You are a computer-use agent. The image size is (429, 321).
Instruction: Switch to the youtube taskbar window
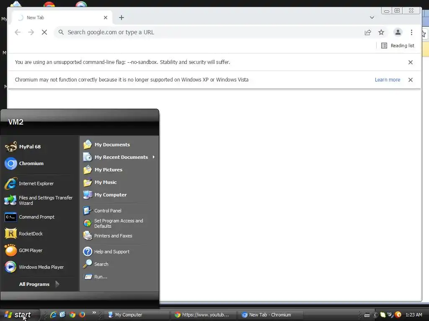pos(204,315)
